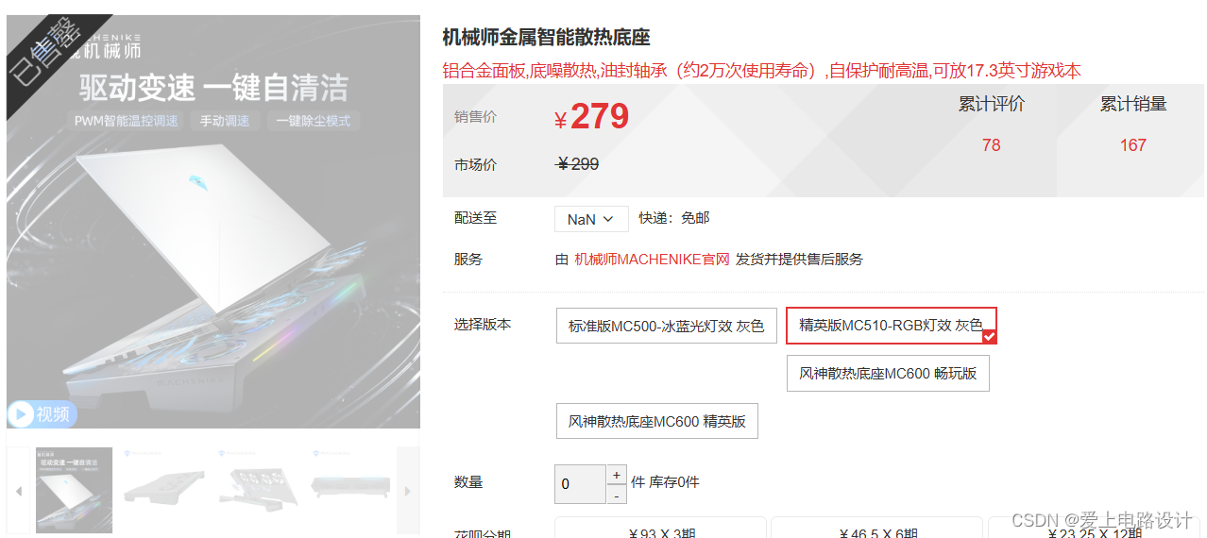
Task: Click the previous thumbnails left arrow
Action: (18, 491)
